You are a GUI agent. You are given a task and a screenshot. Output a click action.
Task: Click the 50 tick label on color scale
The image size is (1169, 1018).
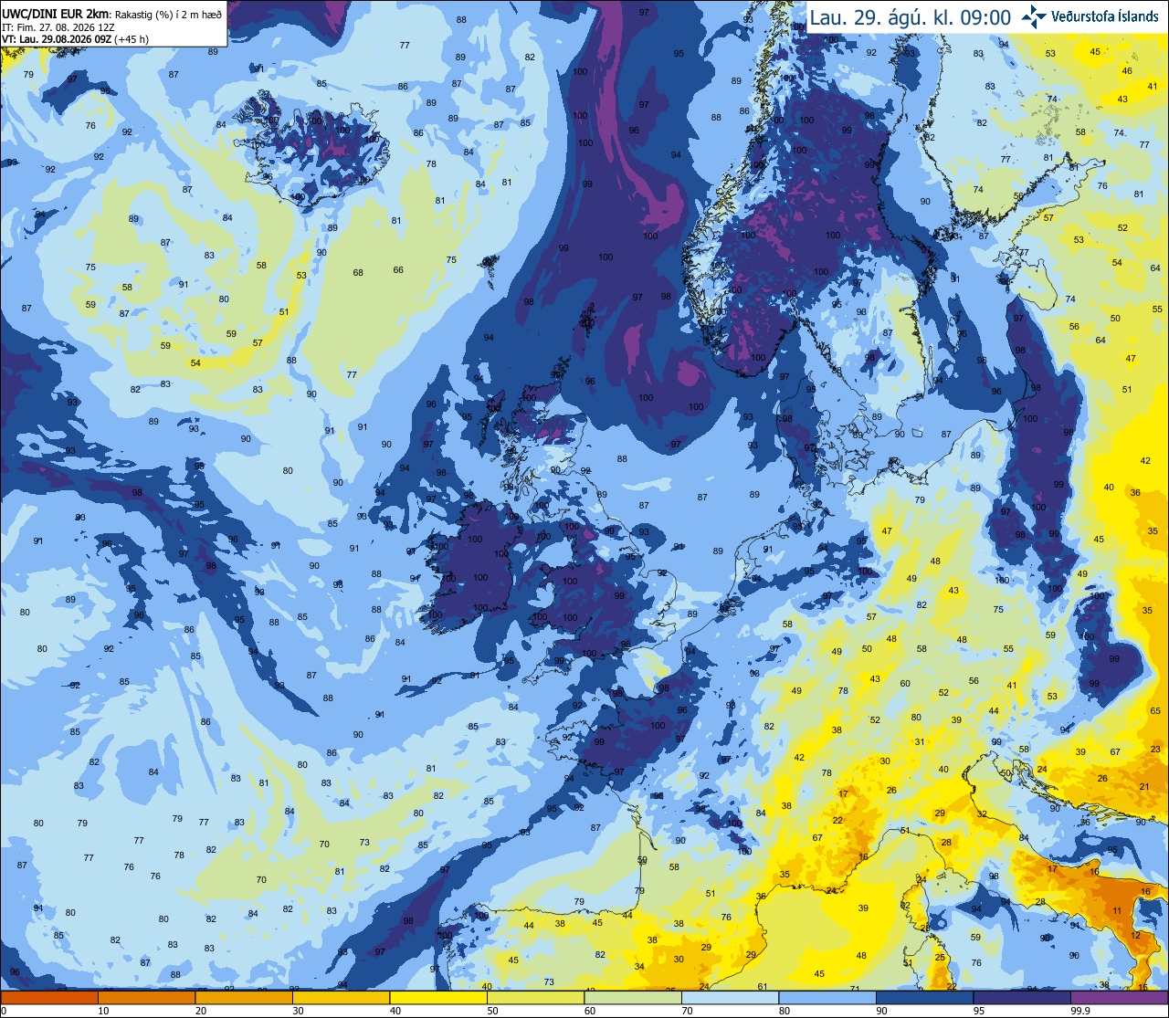click(493, 1011)
